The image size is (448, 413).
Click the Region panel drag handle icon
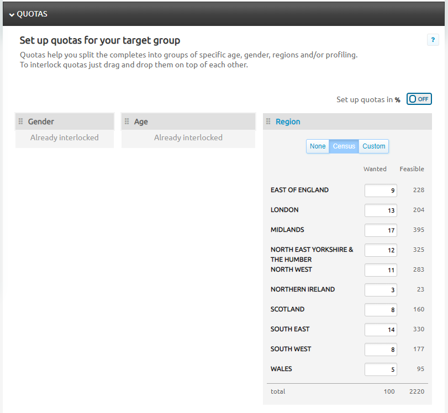coord(268,121)
